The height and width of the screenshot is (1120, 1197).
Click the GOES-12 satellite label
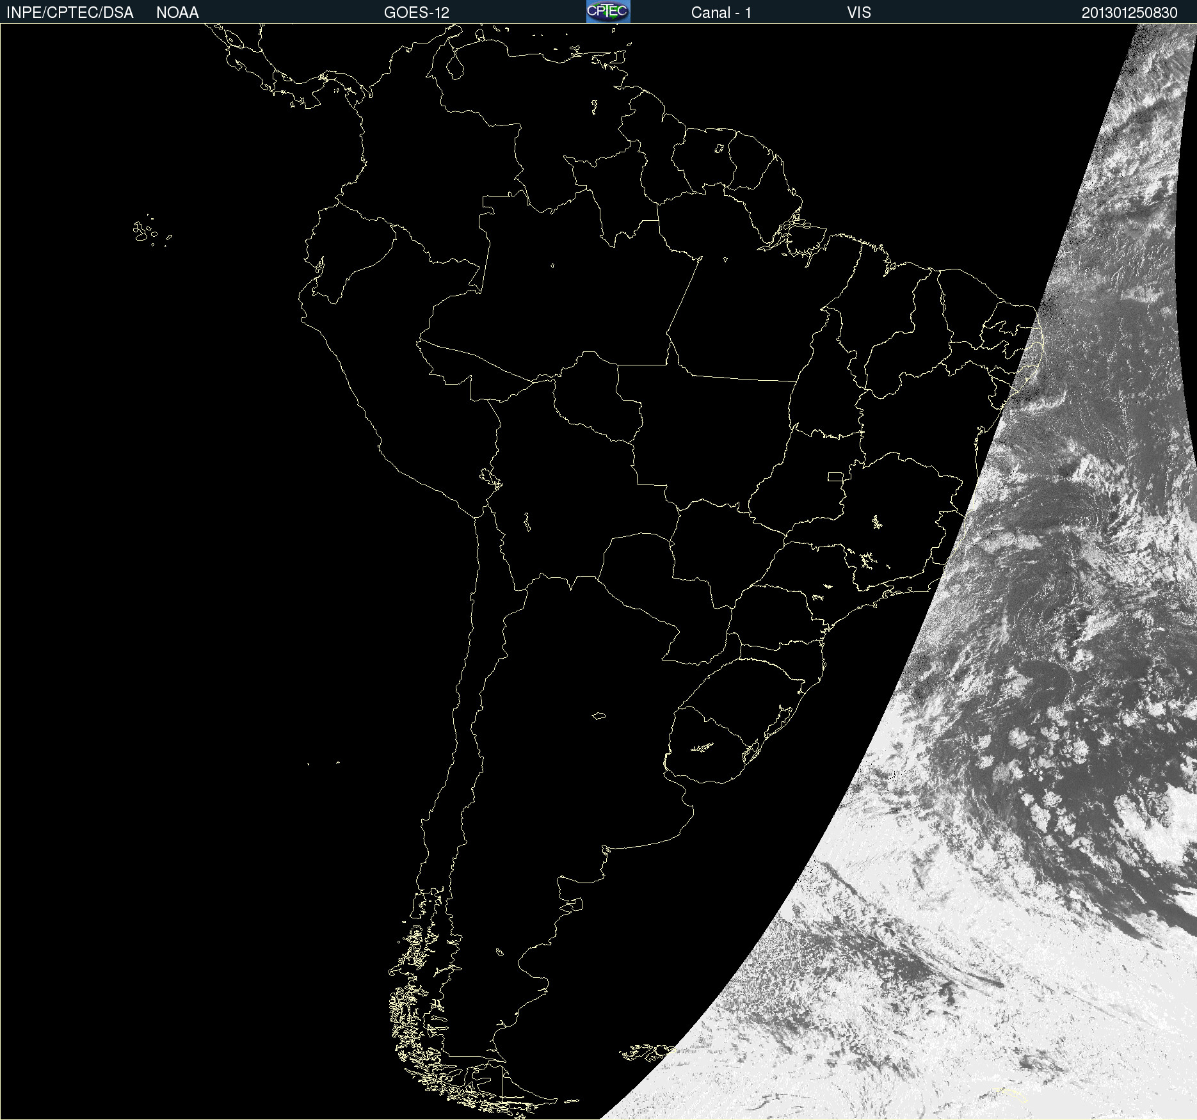pos(417,13)
